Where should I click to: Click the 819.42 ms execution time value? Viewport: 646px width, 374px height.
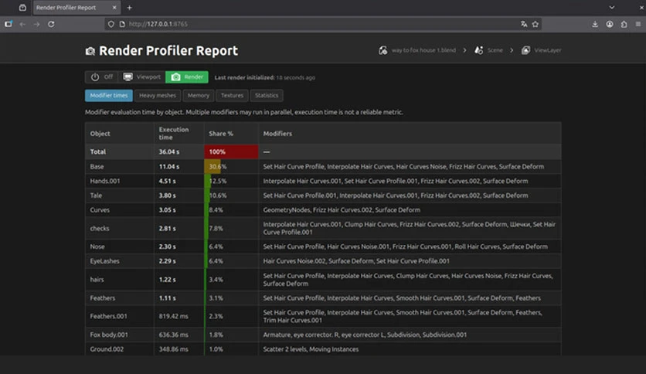coord(173,316)
